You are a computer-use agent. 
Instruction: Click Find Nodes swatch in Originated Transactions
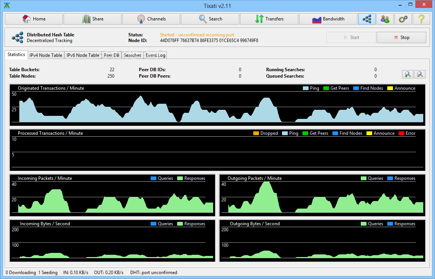(356, 88)
